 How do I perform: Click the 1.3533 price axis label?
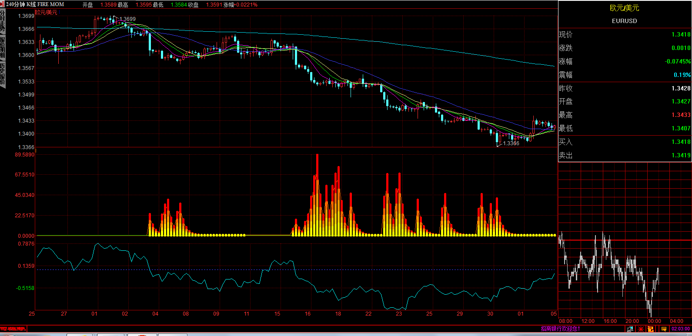(x=26, y=81)
